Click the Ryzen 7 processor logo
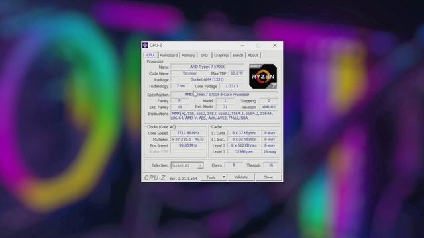The width and height of the screenshot is (424, 238). [x=263, y=77]
